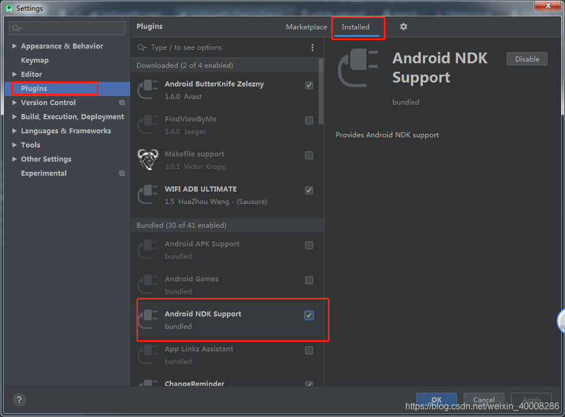Click the App Links Assistant plugin icon
The width and height of the screenshot is (565, 417).
point(148,354)
